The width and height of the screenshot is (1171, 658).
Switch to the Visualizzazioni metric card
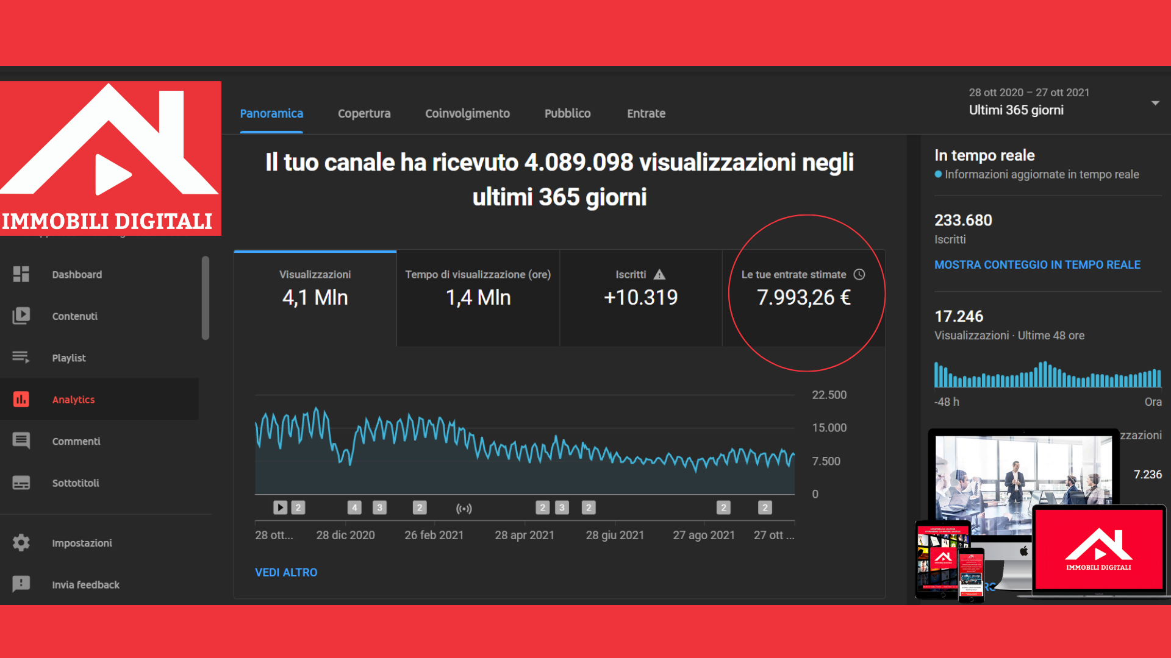(315, 297)
